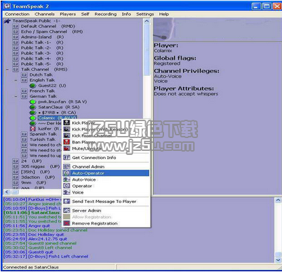The width and height of the screenshot is (282, 272).
Task: Click the Ban Player red icon
Action: tap(66, 142)
